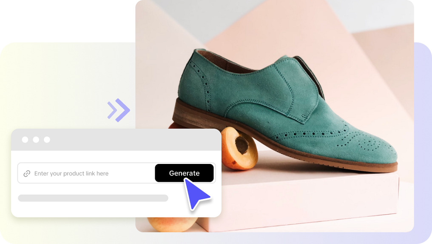The width and height of the screenshot is (432, 244).
Task: Focus the product link input field
Action: [86, 173]
